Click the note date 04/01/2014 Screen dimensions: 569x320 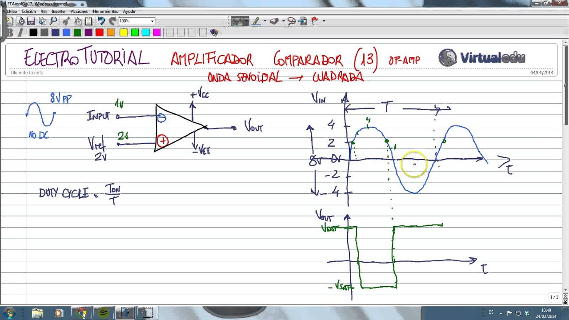pyautogui.click(x=541, y=73)
